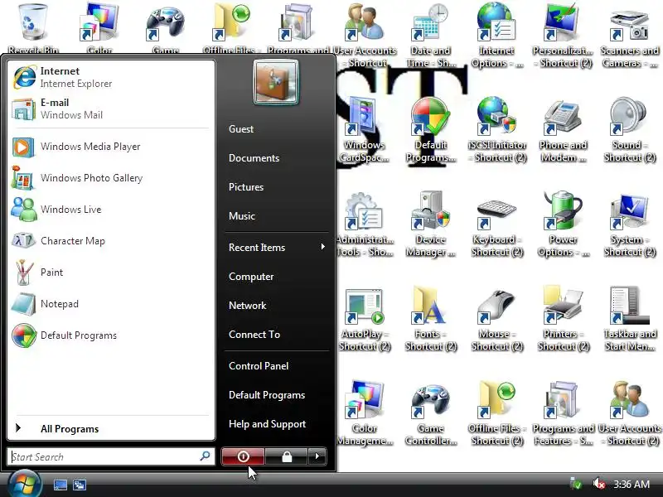663x497 pixels.
Task: Select Date and Time desktop shortcut
Action: (x=430, y=35)
